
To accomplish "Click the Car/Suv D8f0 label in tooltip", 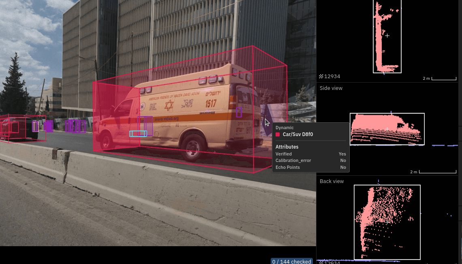I will tap(298, 134).
